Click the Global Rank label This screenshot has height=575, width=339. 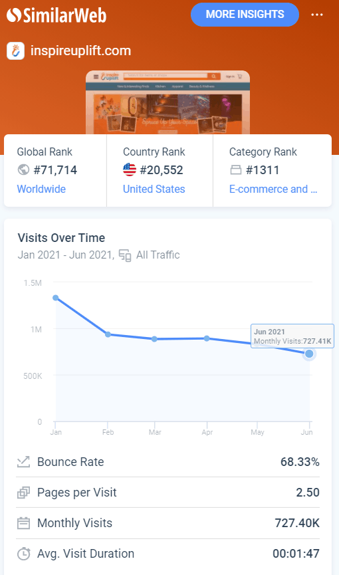click(45, 152)
